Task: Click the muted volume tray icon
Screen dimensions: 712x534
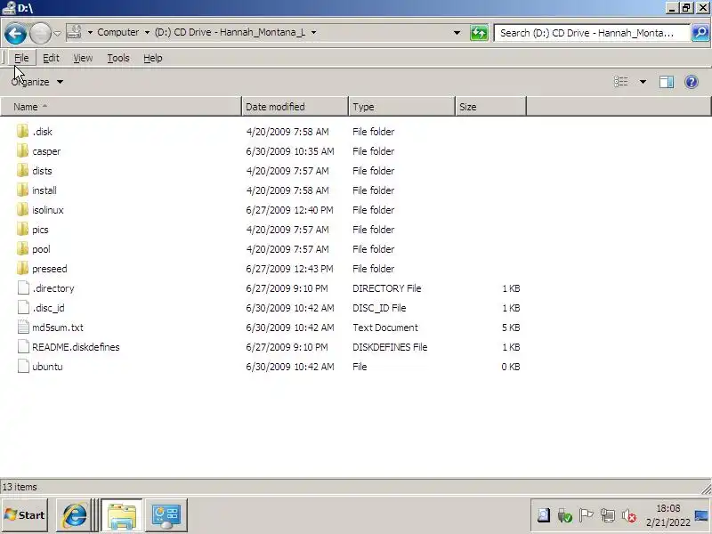Action: point(629,516)
